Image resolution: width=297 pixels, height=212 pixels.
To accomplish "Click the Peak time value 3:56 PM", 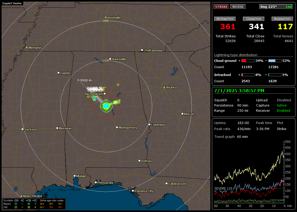I will coord(263,129).
